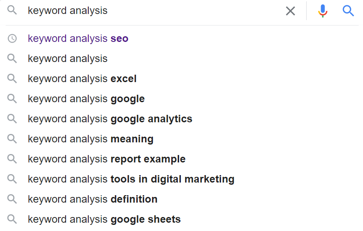Viewport: 363px width, 231px height.
Task: Pick the 'keyword analysis definition' suggestion
Action: point(93,199)
